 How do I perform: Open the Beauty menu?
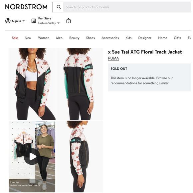pos(74,38)
